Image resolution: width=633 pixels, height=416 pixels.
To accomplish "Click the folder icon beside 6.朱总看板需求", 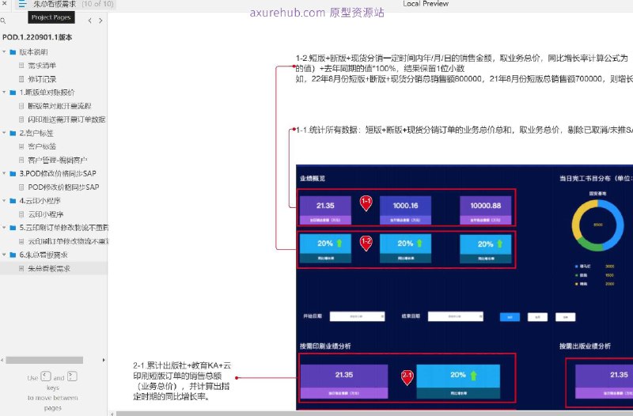I will pos(13,255).
